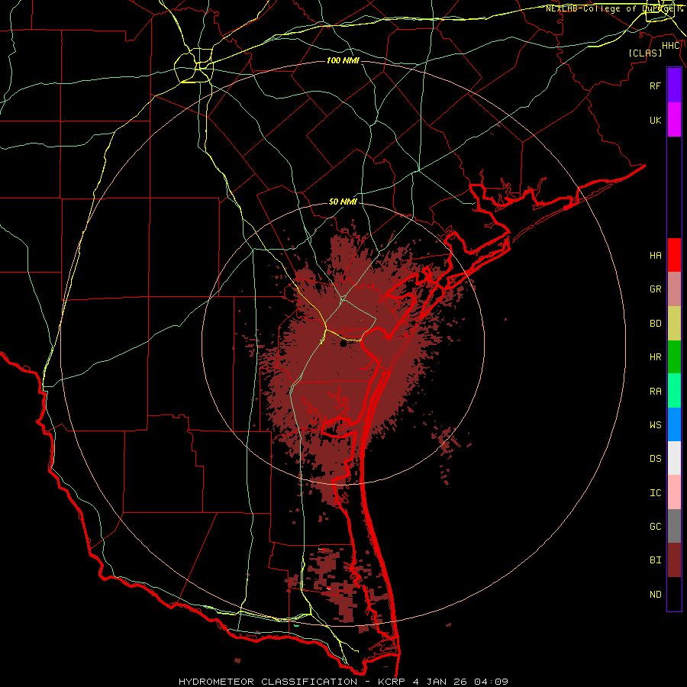This screenshot has height=687, width=687.
Task: Click the 'RA' legend label
Action: pos(655,392)
